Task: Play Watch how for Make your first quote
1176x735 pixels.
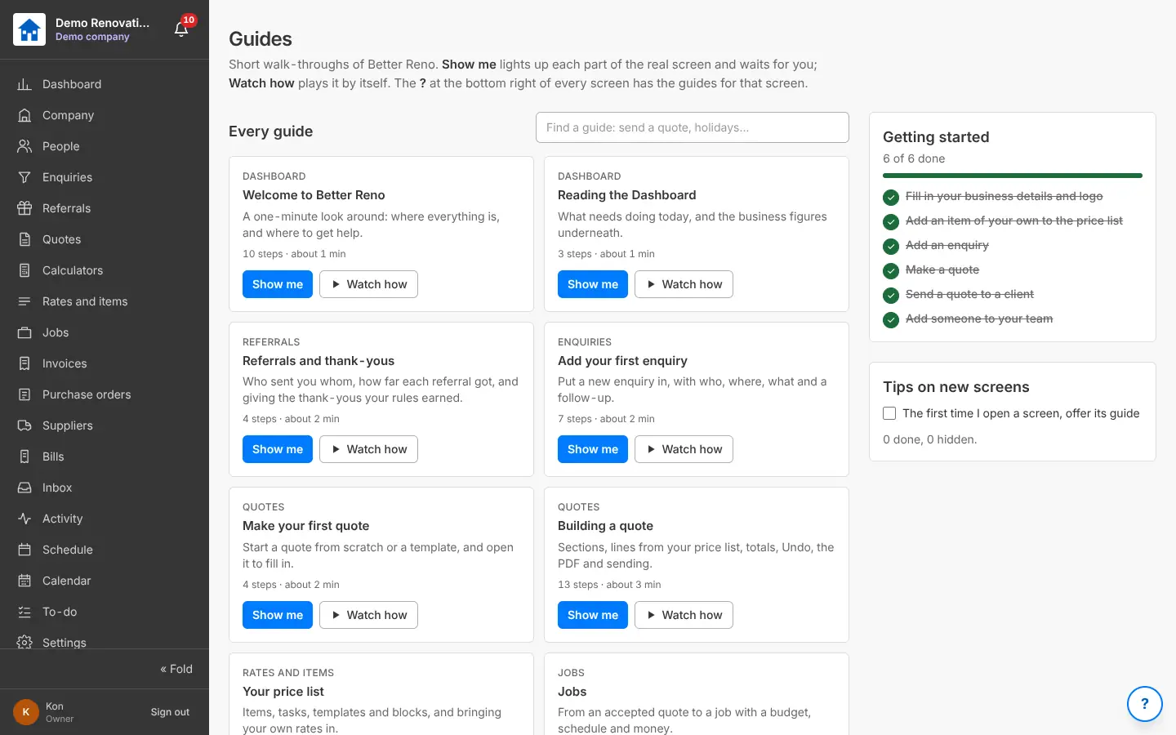Action: pyautogui.click(x=368, y=615)
